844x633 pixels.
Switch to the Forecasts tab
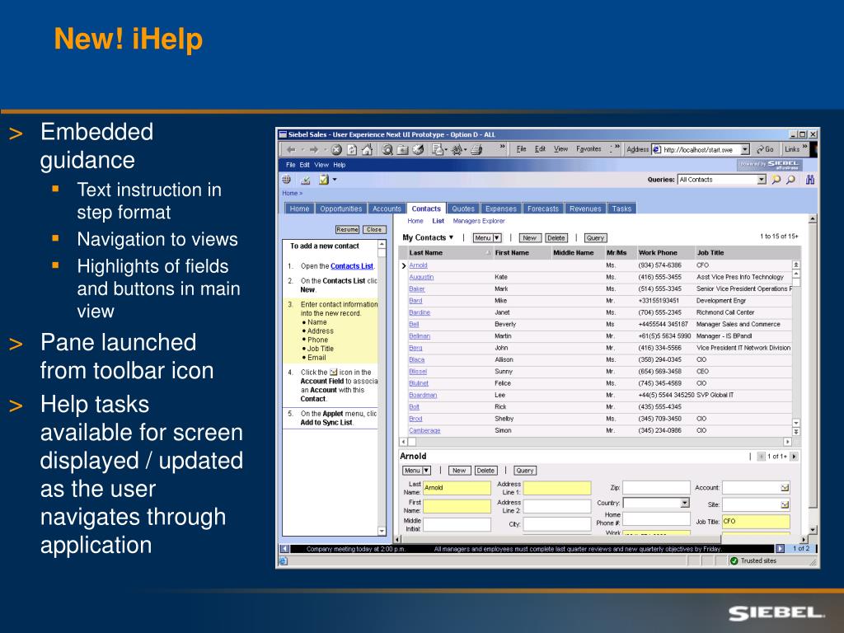(542, 209)
